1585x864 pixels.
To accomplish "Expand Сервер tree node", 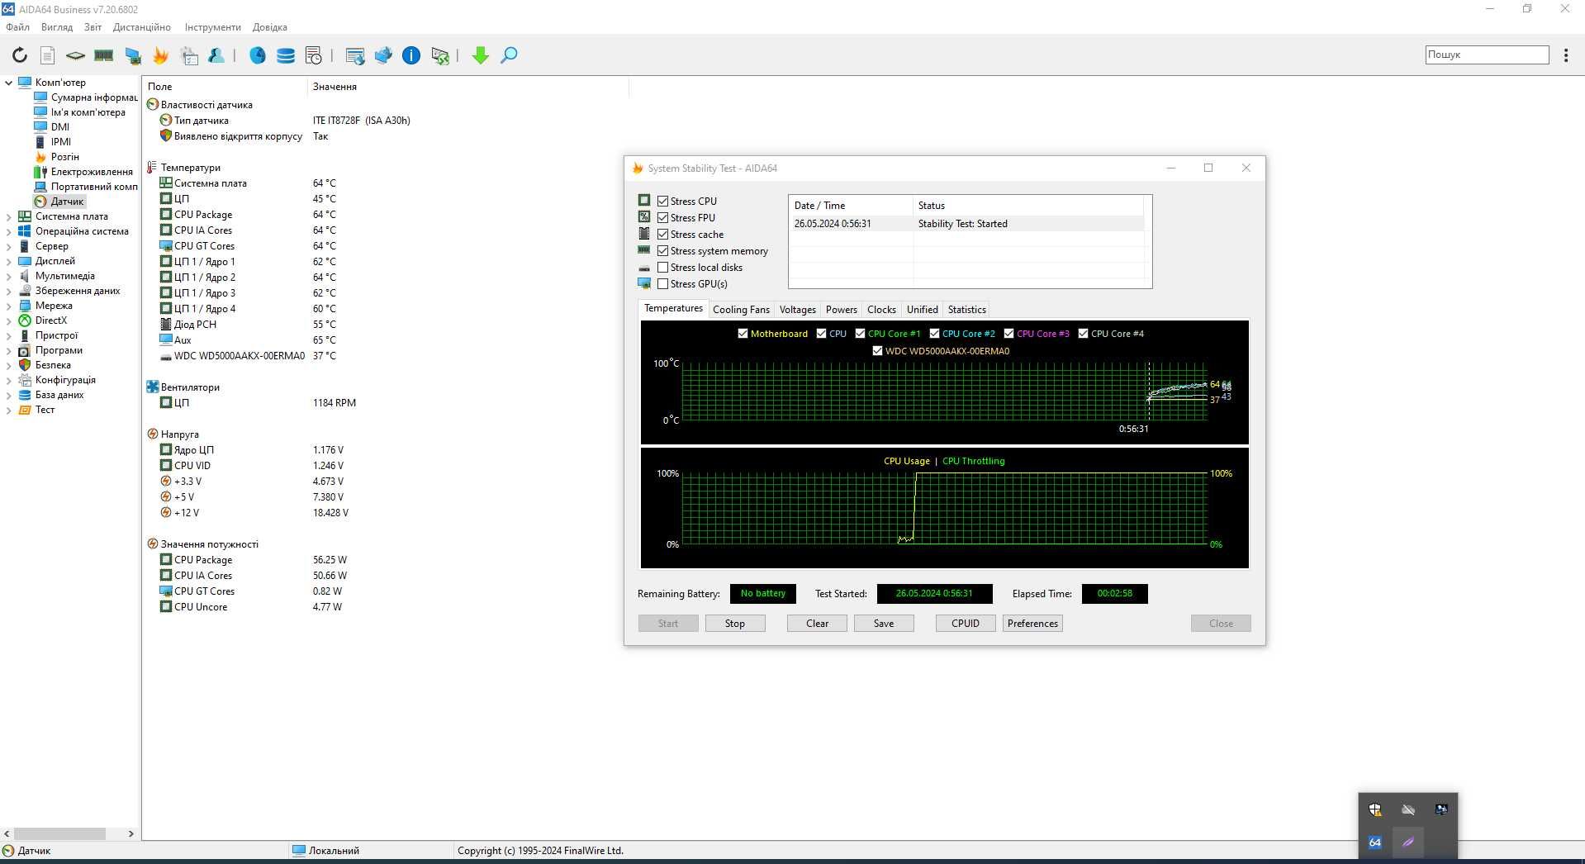I will [x=9, y=246].
